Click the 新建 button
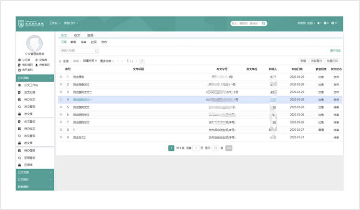Screen dimensions: 360x210 [303, 61]
